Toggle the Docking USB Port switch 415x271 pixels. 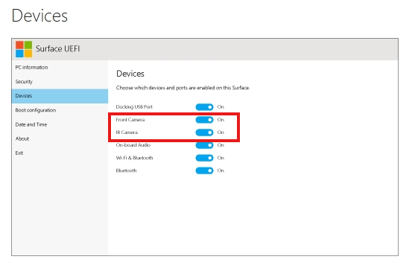click(204, 107)
